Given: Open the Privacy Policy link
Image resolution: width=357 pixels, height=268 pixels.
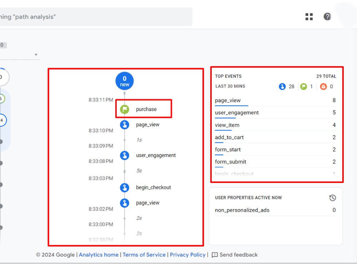Looking at the screenshot, I should [188, 255].
